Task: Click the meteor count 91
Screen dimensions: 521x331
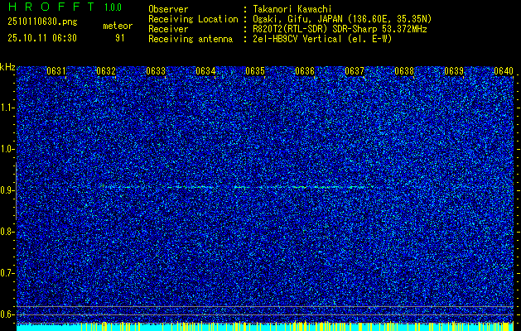Action: [x=120, y=38]
